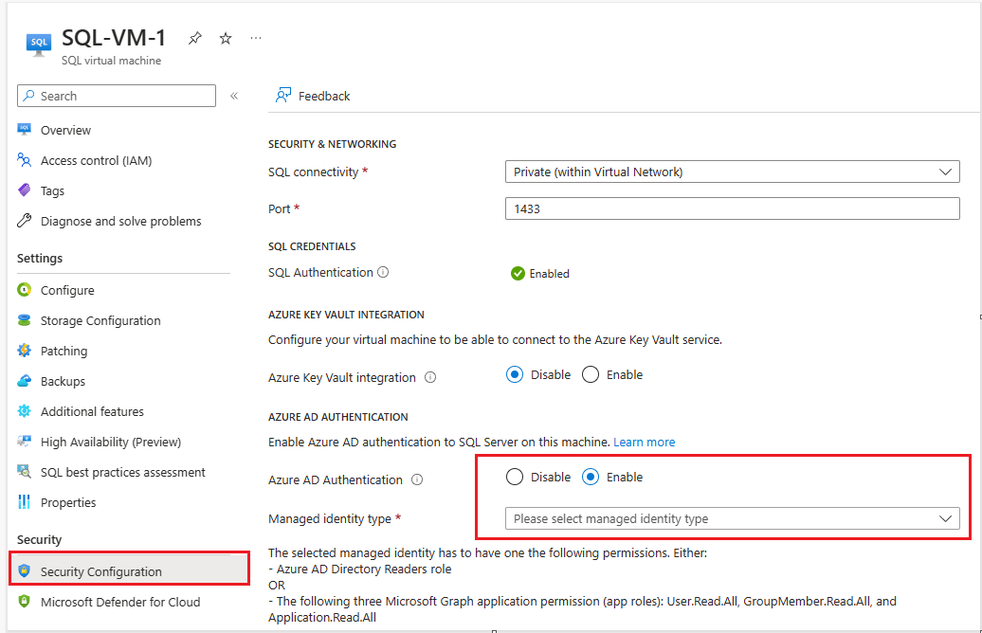Viewport: 982px width, 633px height.
Task: Click the Diagnose wrench icon
Action: (25, 221)
